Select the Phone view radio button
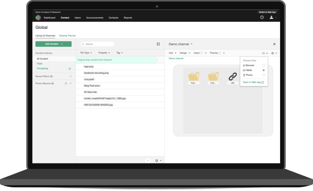 click(263, 75)
